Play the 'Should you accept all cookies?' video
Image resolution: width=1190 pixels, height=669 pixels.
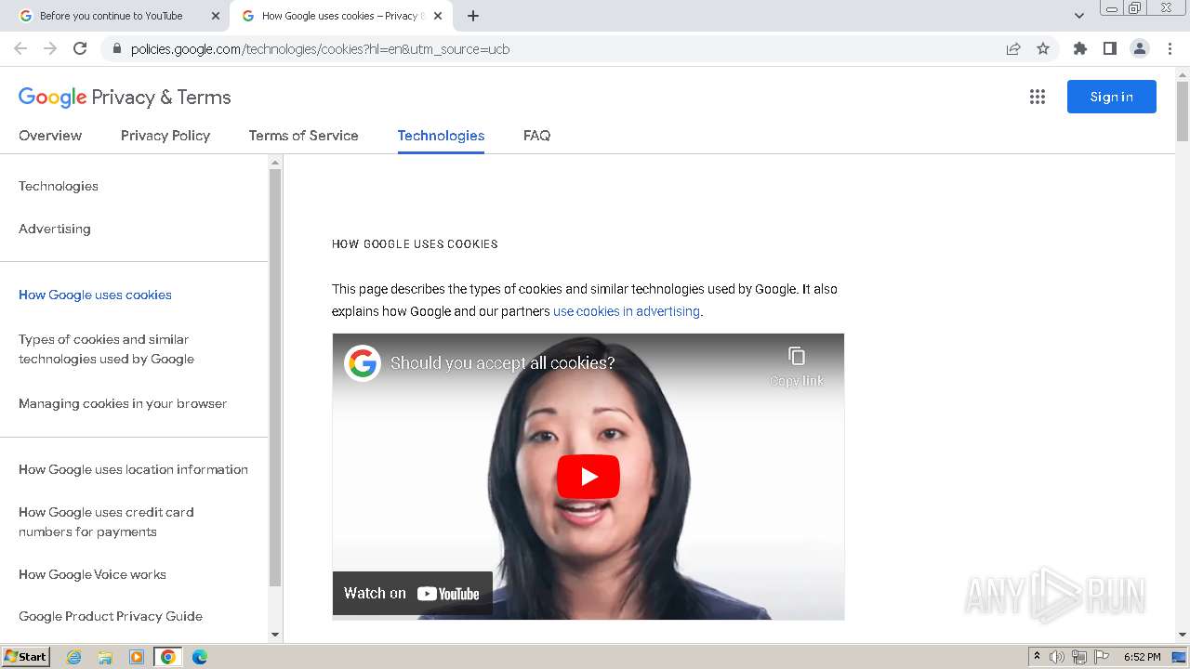(588, 477)
